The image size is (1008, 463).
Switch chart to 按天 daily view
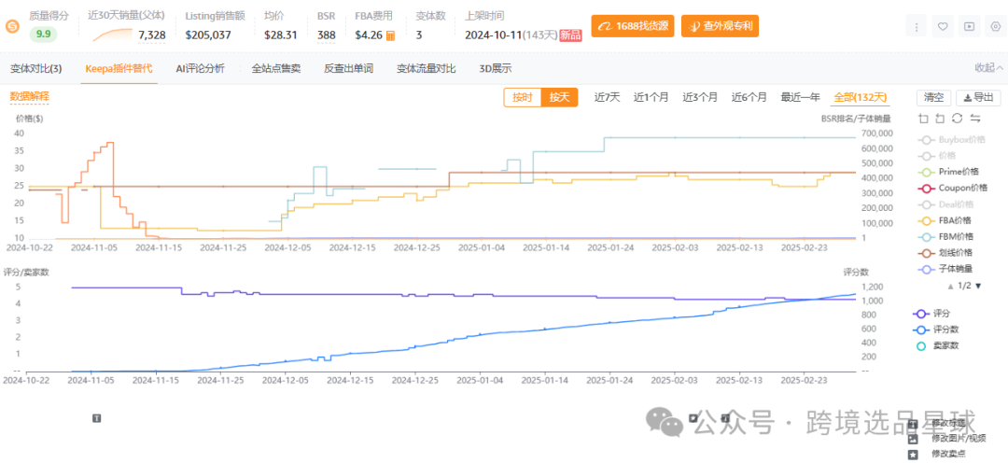pos(559,98)
